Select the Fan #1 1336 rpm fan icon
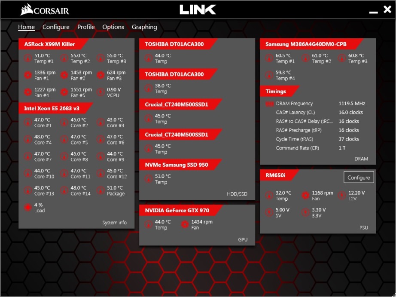 click(28, 75)
